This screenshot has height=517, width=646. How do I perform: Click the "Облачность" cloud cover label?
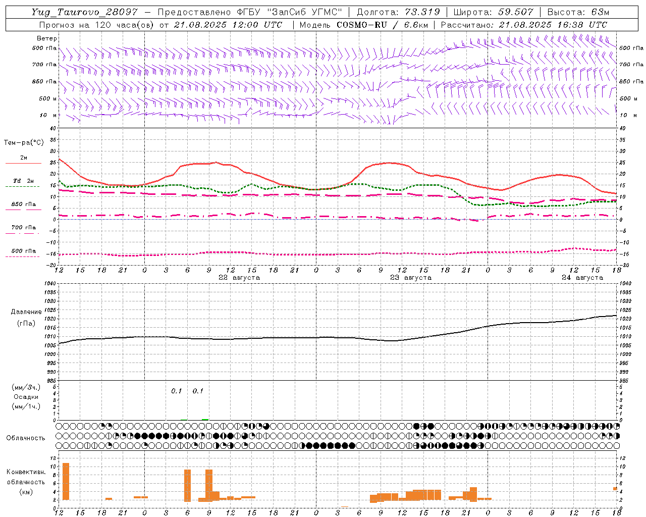pos(26,438)
